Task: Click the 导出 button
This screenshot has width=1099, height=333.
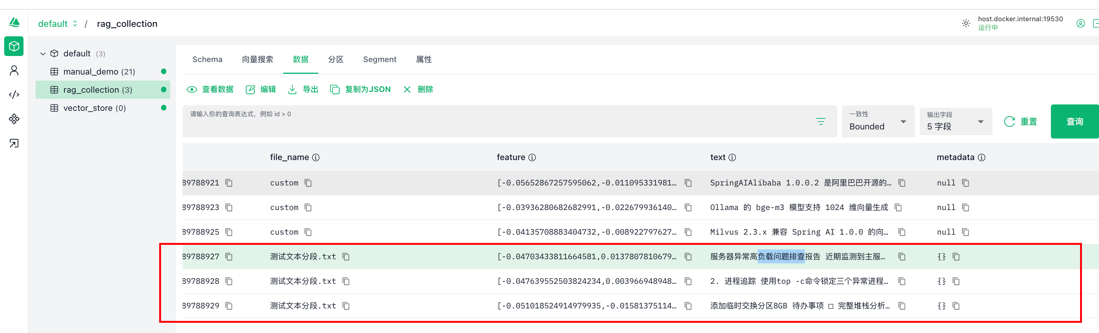Action: 303,89
